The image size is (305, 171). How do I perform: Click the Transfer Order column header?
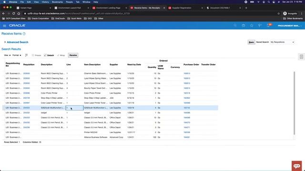(208, 65)
